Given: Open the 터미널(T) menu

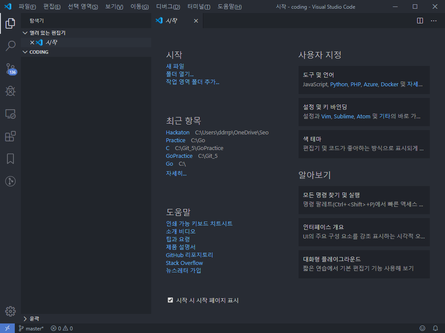Looking at the screenshot, I should (199, 7).
